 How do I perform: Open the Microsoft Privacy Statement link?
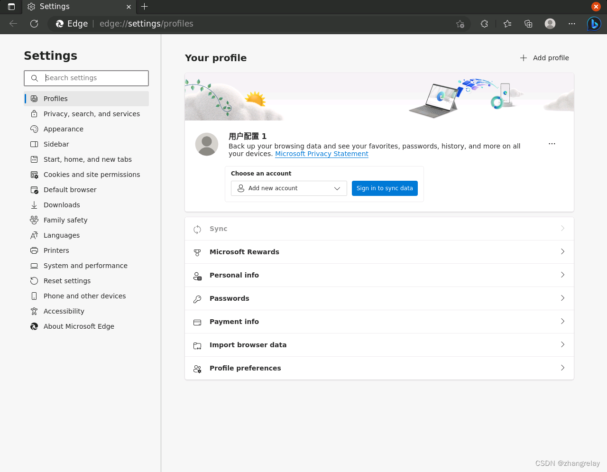click(322, 153)
